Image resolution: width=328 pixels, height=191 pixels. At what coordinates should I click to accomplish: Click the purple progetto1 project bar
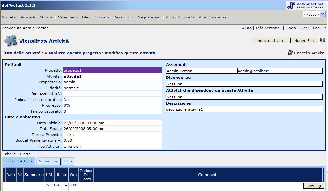pyautogui.click(x=112, y=70)
